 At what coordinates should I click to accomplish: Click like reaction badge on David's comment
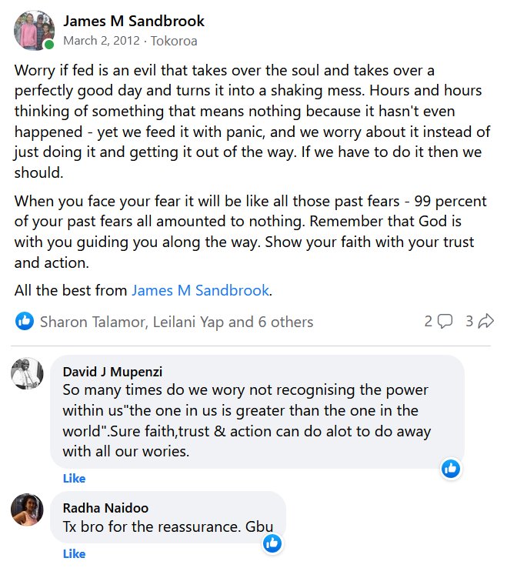[x=451, y=468]
